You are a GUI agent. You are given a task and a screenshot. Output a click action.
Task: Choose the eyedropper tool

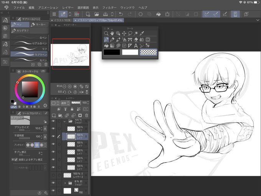pyautogui.click(x=142, y=33)
